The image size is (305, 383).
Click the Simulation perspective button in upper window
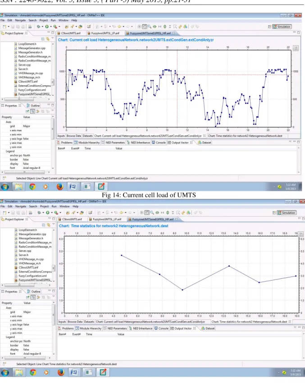pos(282,27)
